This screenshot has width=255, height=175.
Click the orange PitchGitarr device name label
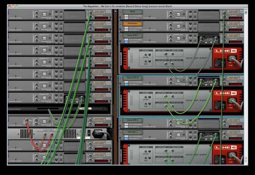pos(133,23)
